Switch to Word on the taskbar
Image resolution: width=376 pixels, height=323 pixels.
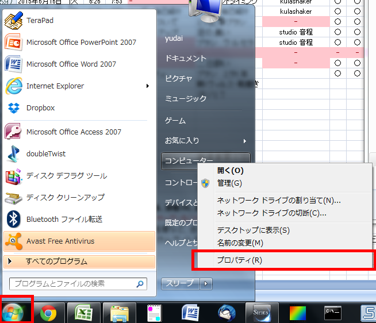(190, 313)
